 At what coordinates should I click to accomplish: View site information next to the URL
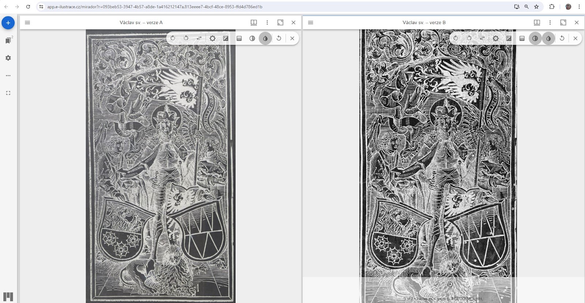tap(41, 7)
